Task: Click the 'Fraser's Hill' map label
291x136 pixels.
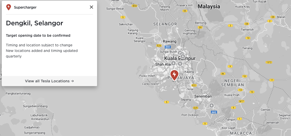Action: pos(185,5)
